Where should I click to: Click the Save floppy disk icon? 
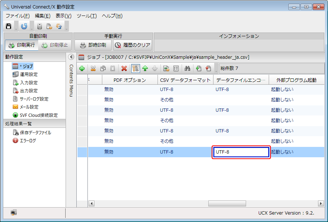[x=9, y=26]
